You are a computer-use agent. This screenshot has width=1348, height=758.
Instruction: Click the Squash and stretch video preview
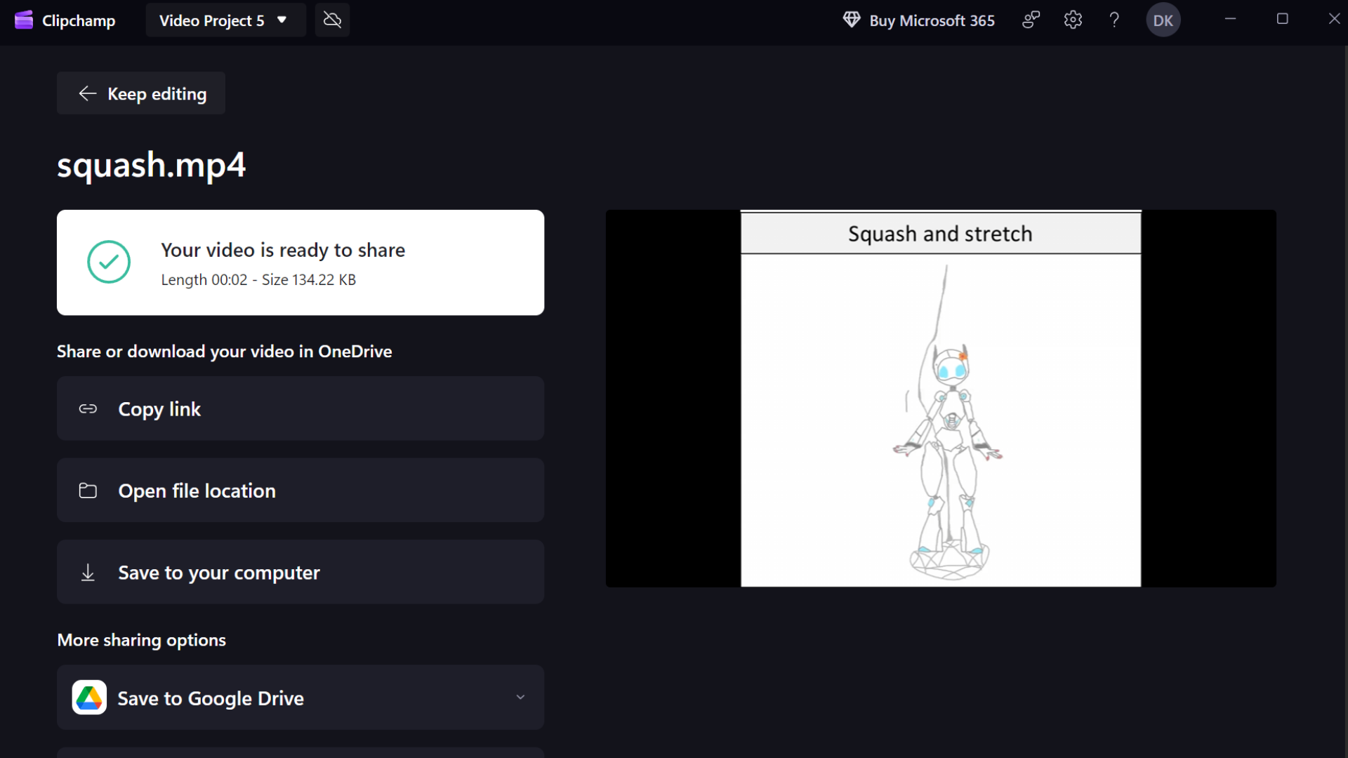940,398
